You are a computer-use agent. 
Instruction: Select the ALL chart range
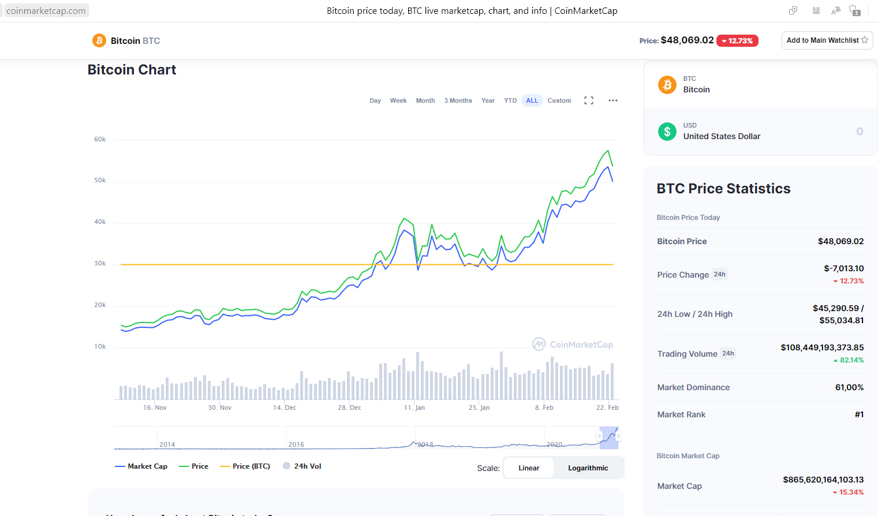[532, 100]
